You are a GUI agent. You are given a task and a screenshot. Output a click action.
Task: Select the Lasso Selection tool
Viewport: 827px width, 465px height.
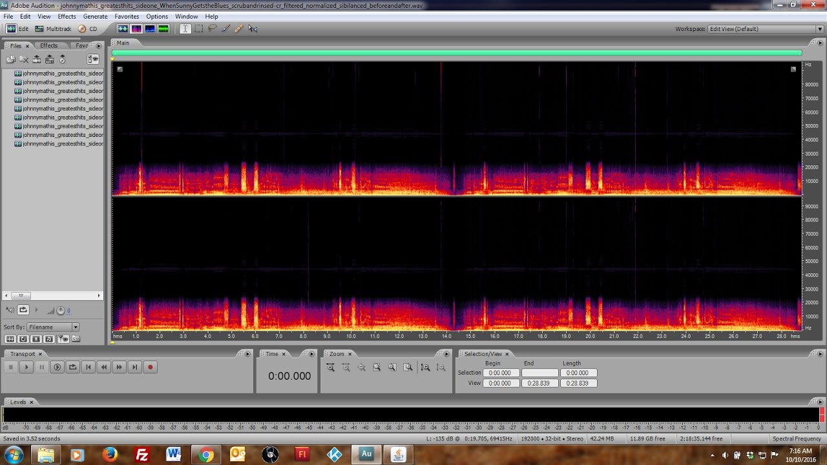[212, 29]
